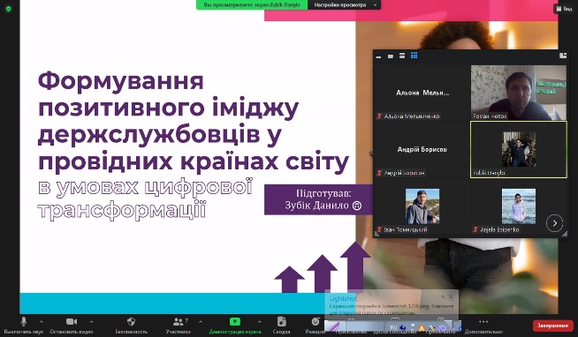The height and width of the screenshot is (337, 578).
Task: Open the Настройки просмотра dropdown
Action: coord(345,4)
